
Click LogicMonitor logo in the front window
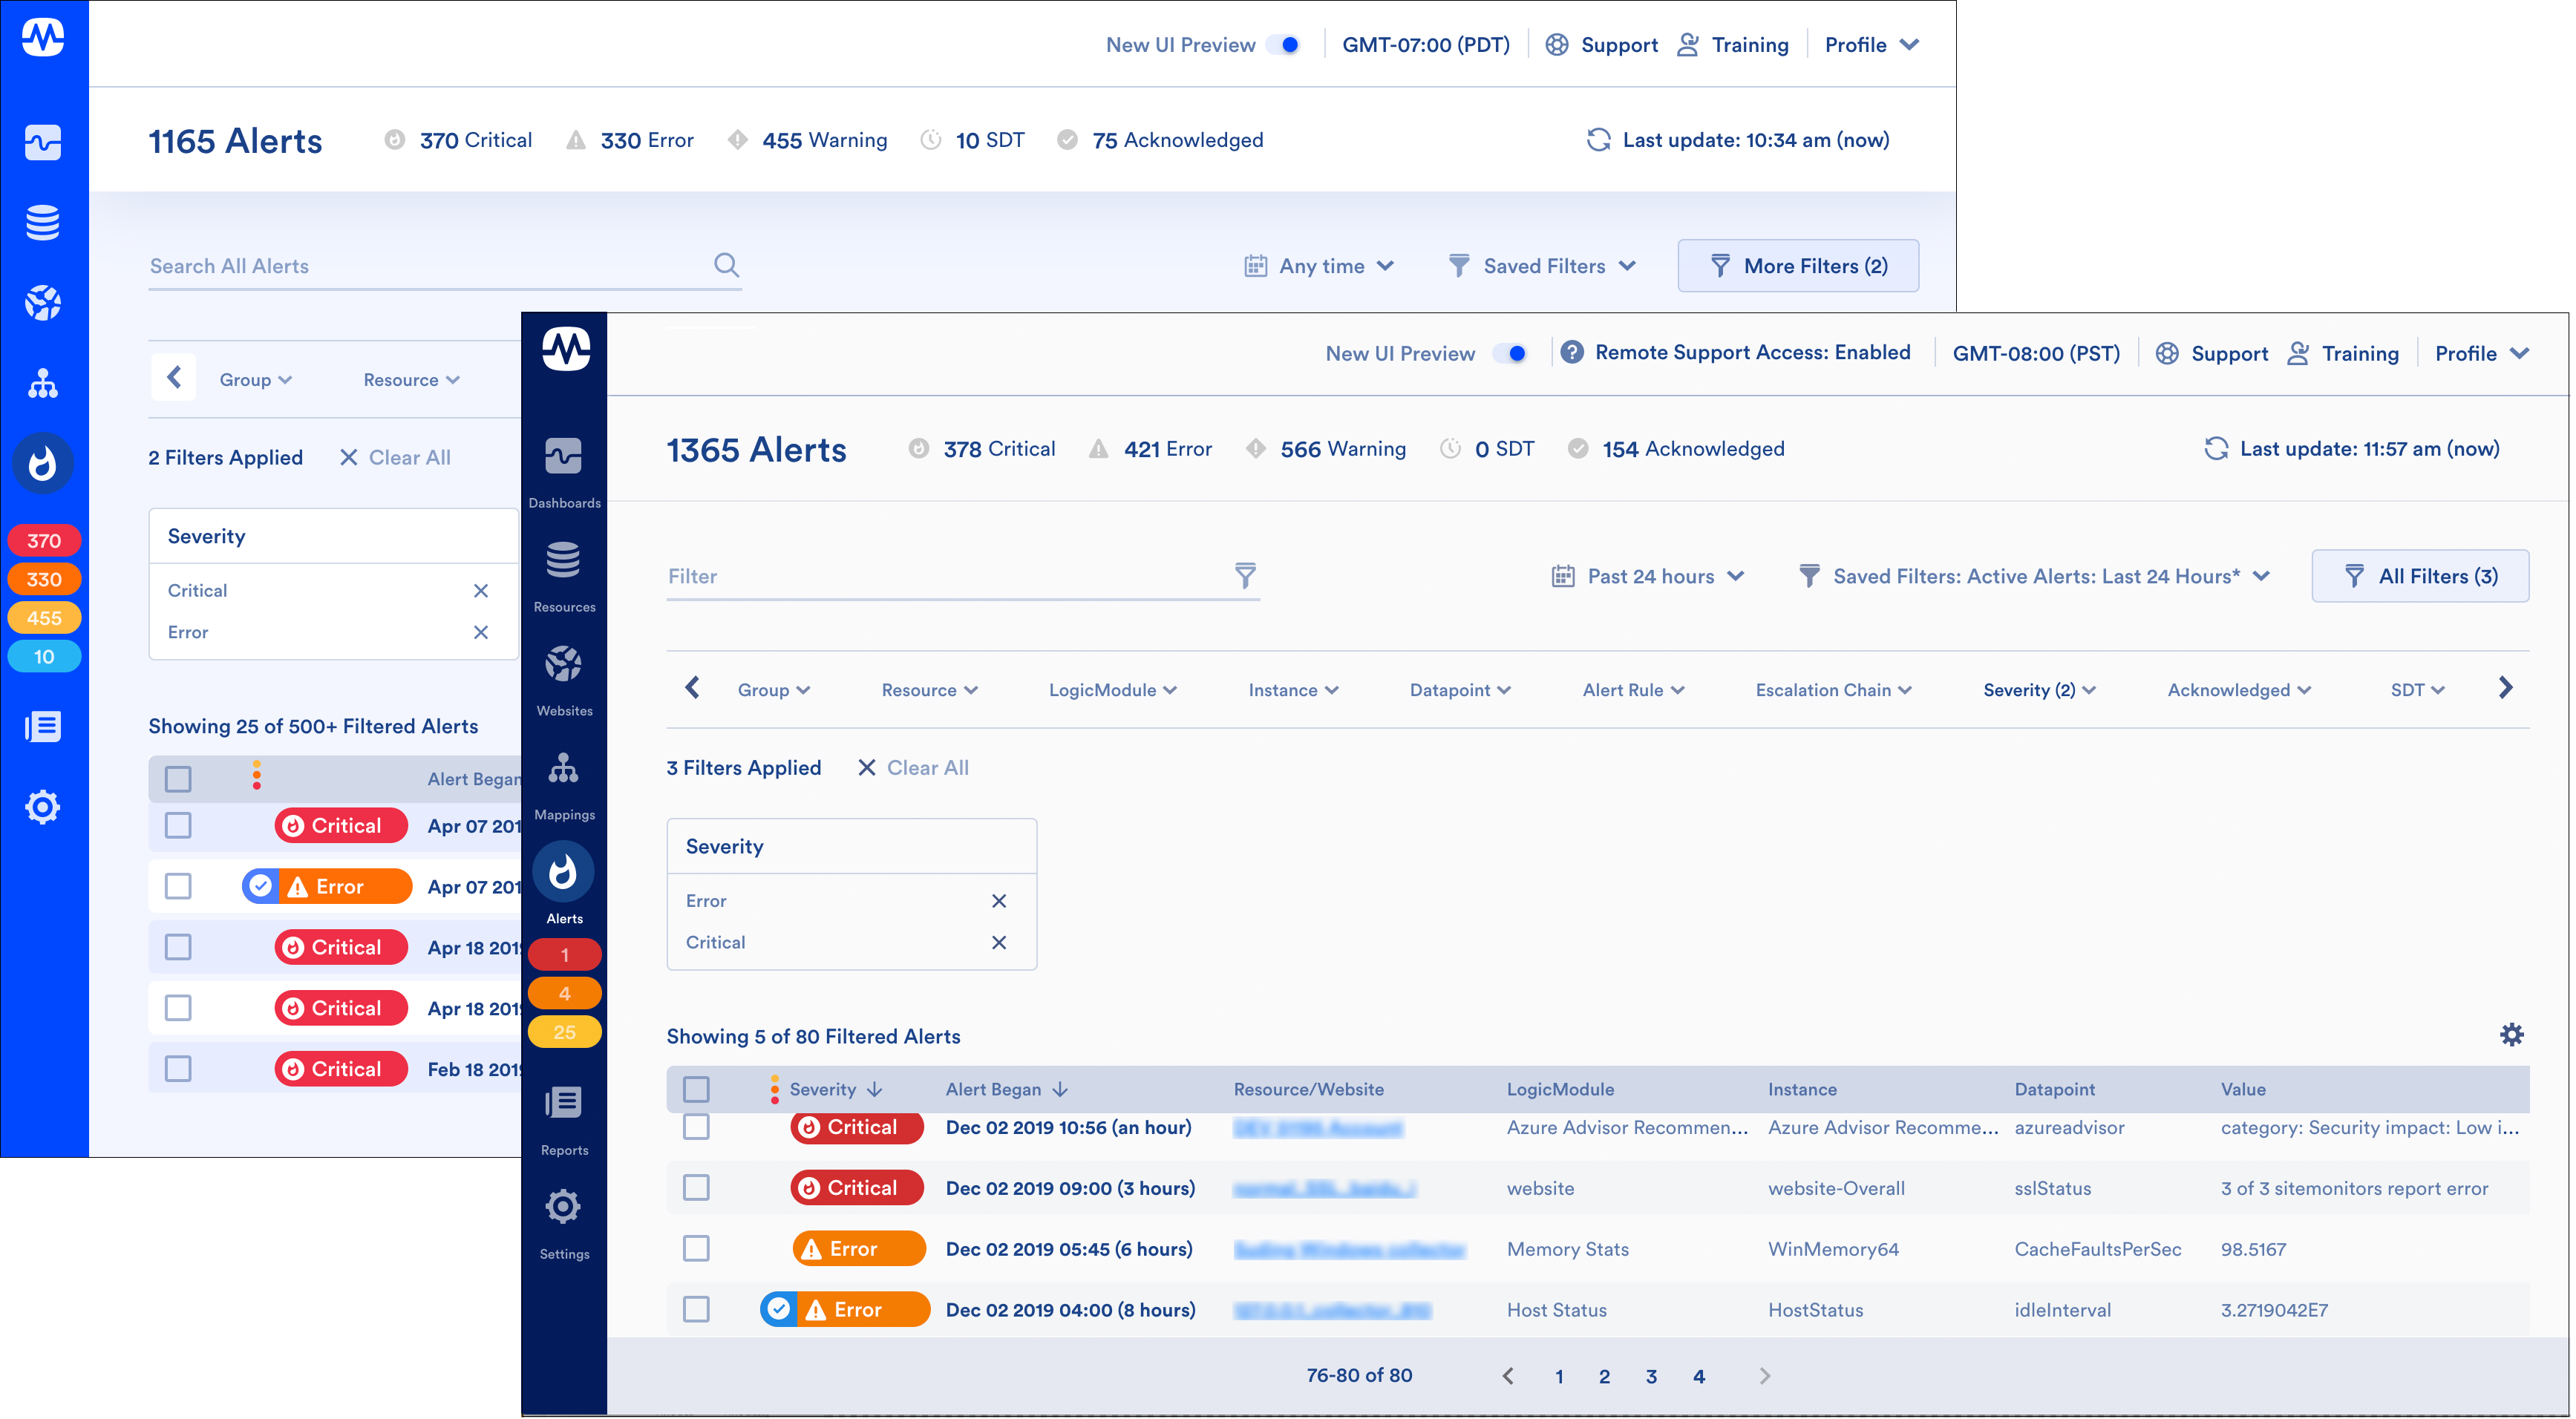[x=565, y=349]
